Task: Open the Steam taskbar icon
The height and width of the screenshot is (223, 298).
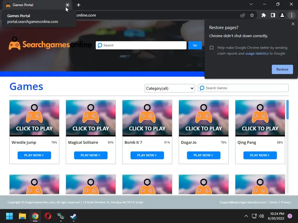Action: point(73,216)
